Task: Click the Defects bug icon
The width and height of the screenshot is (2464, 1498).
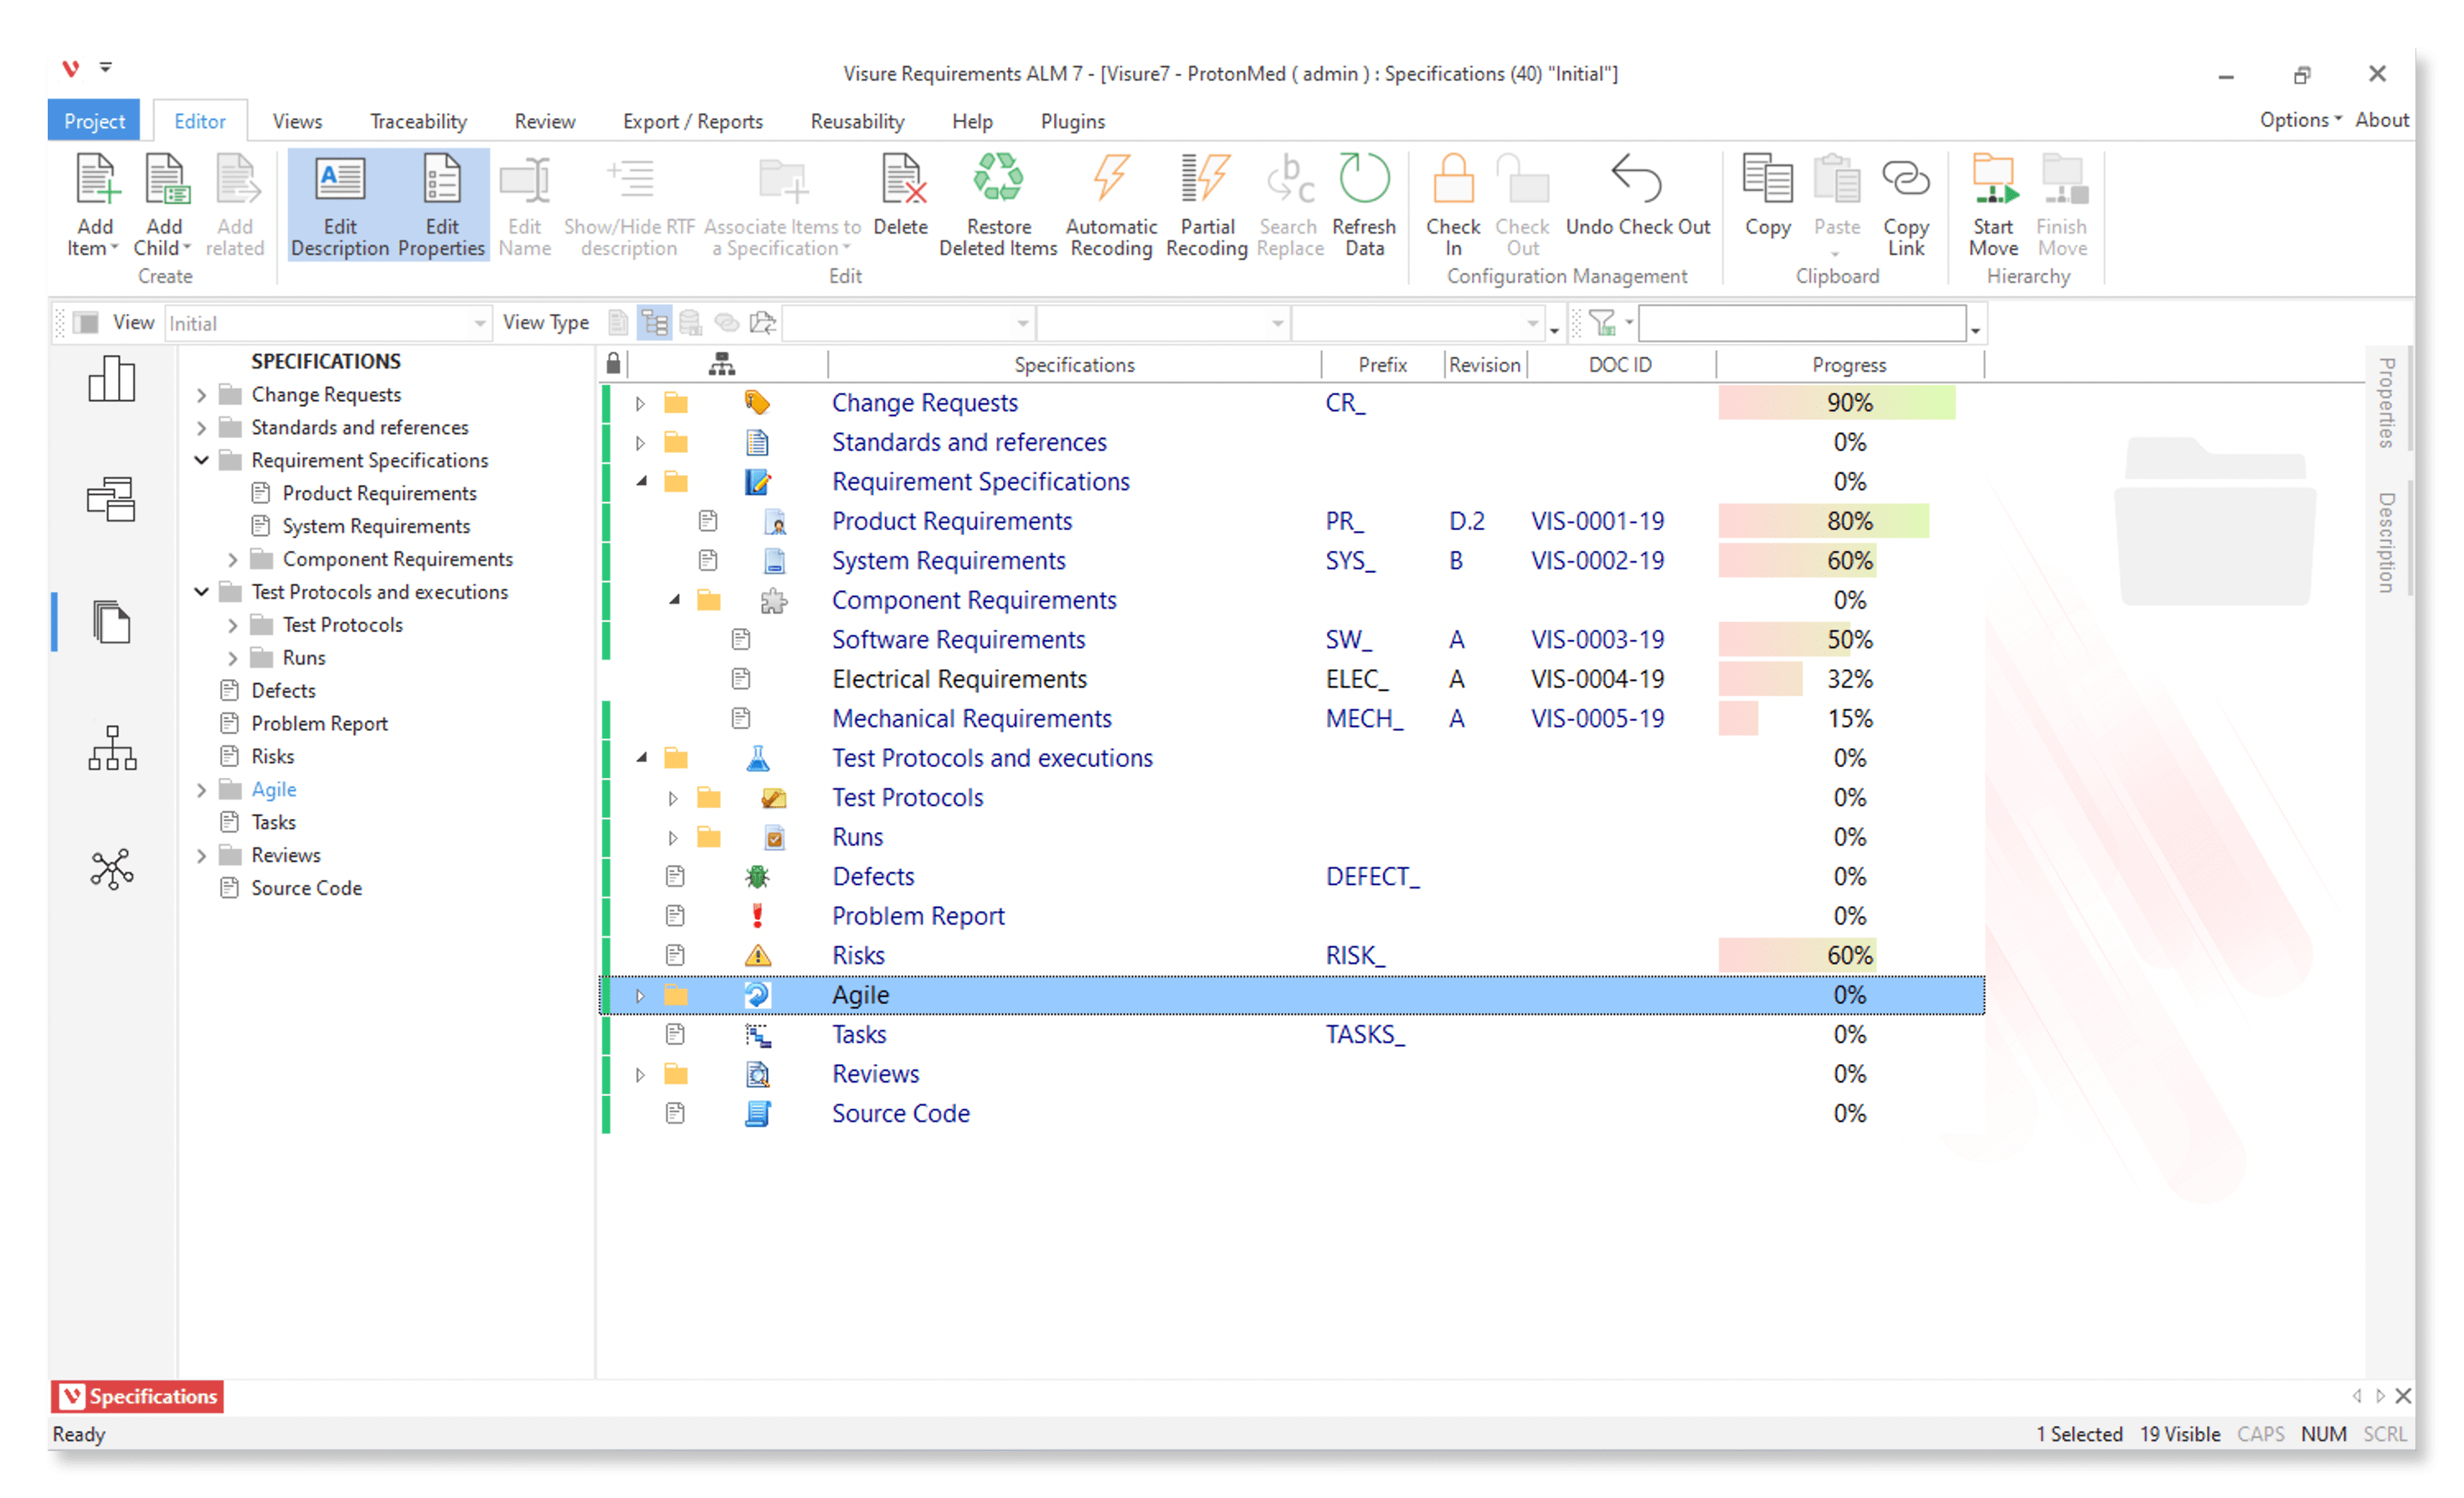Action: 758,877
